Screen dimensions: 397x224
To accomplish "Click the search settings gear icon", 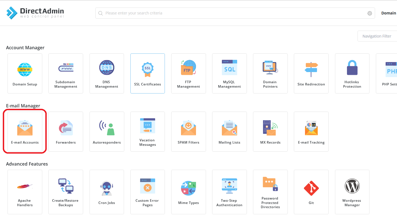I will click(x=369, y=13).
